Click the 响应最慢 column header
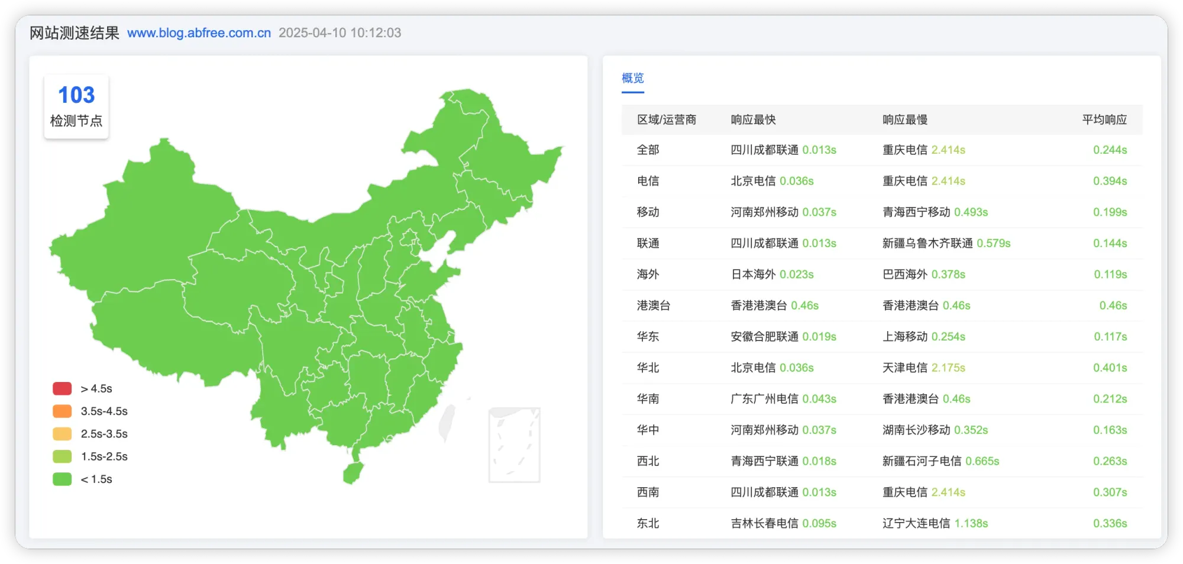Image resolution: width=1183 pixels, height=564 pixels. click(905, 119)
